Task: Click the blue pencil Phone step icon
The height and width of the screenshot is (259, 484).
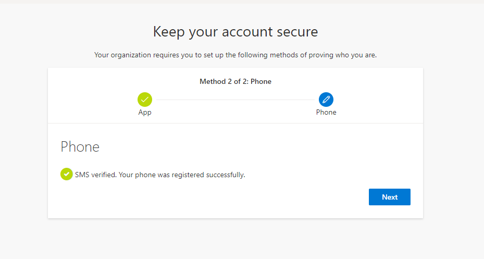Action: coord(326,100)
